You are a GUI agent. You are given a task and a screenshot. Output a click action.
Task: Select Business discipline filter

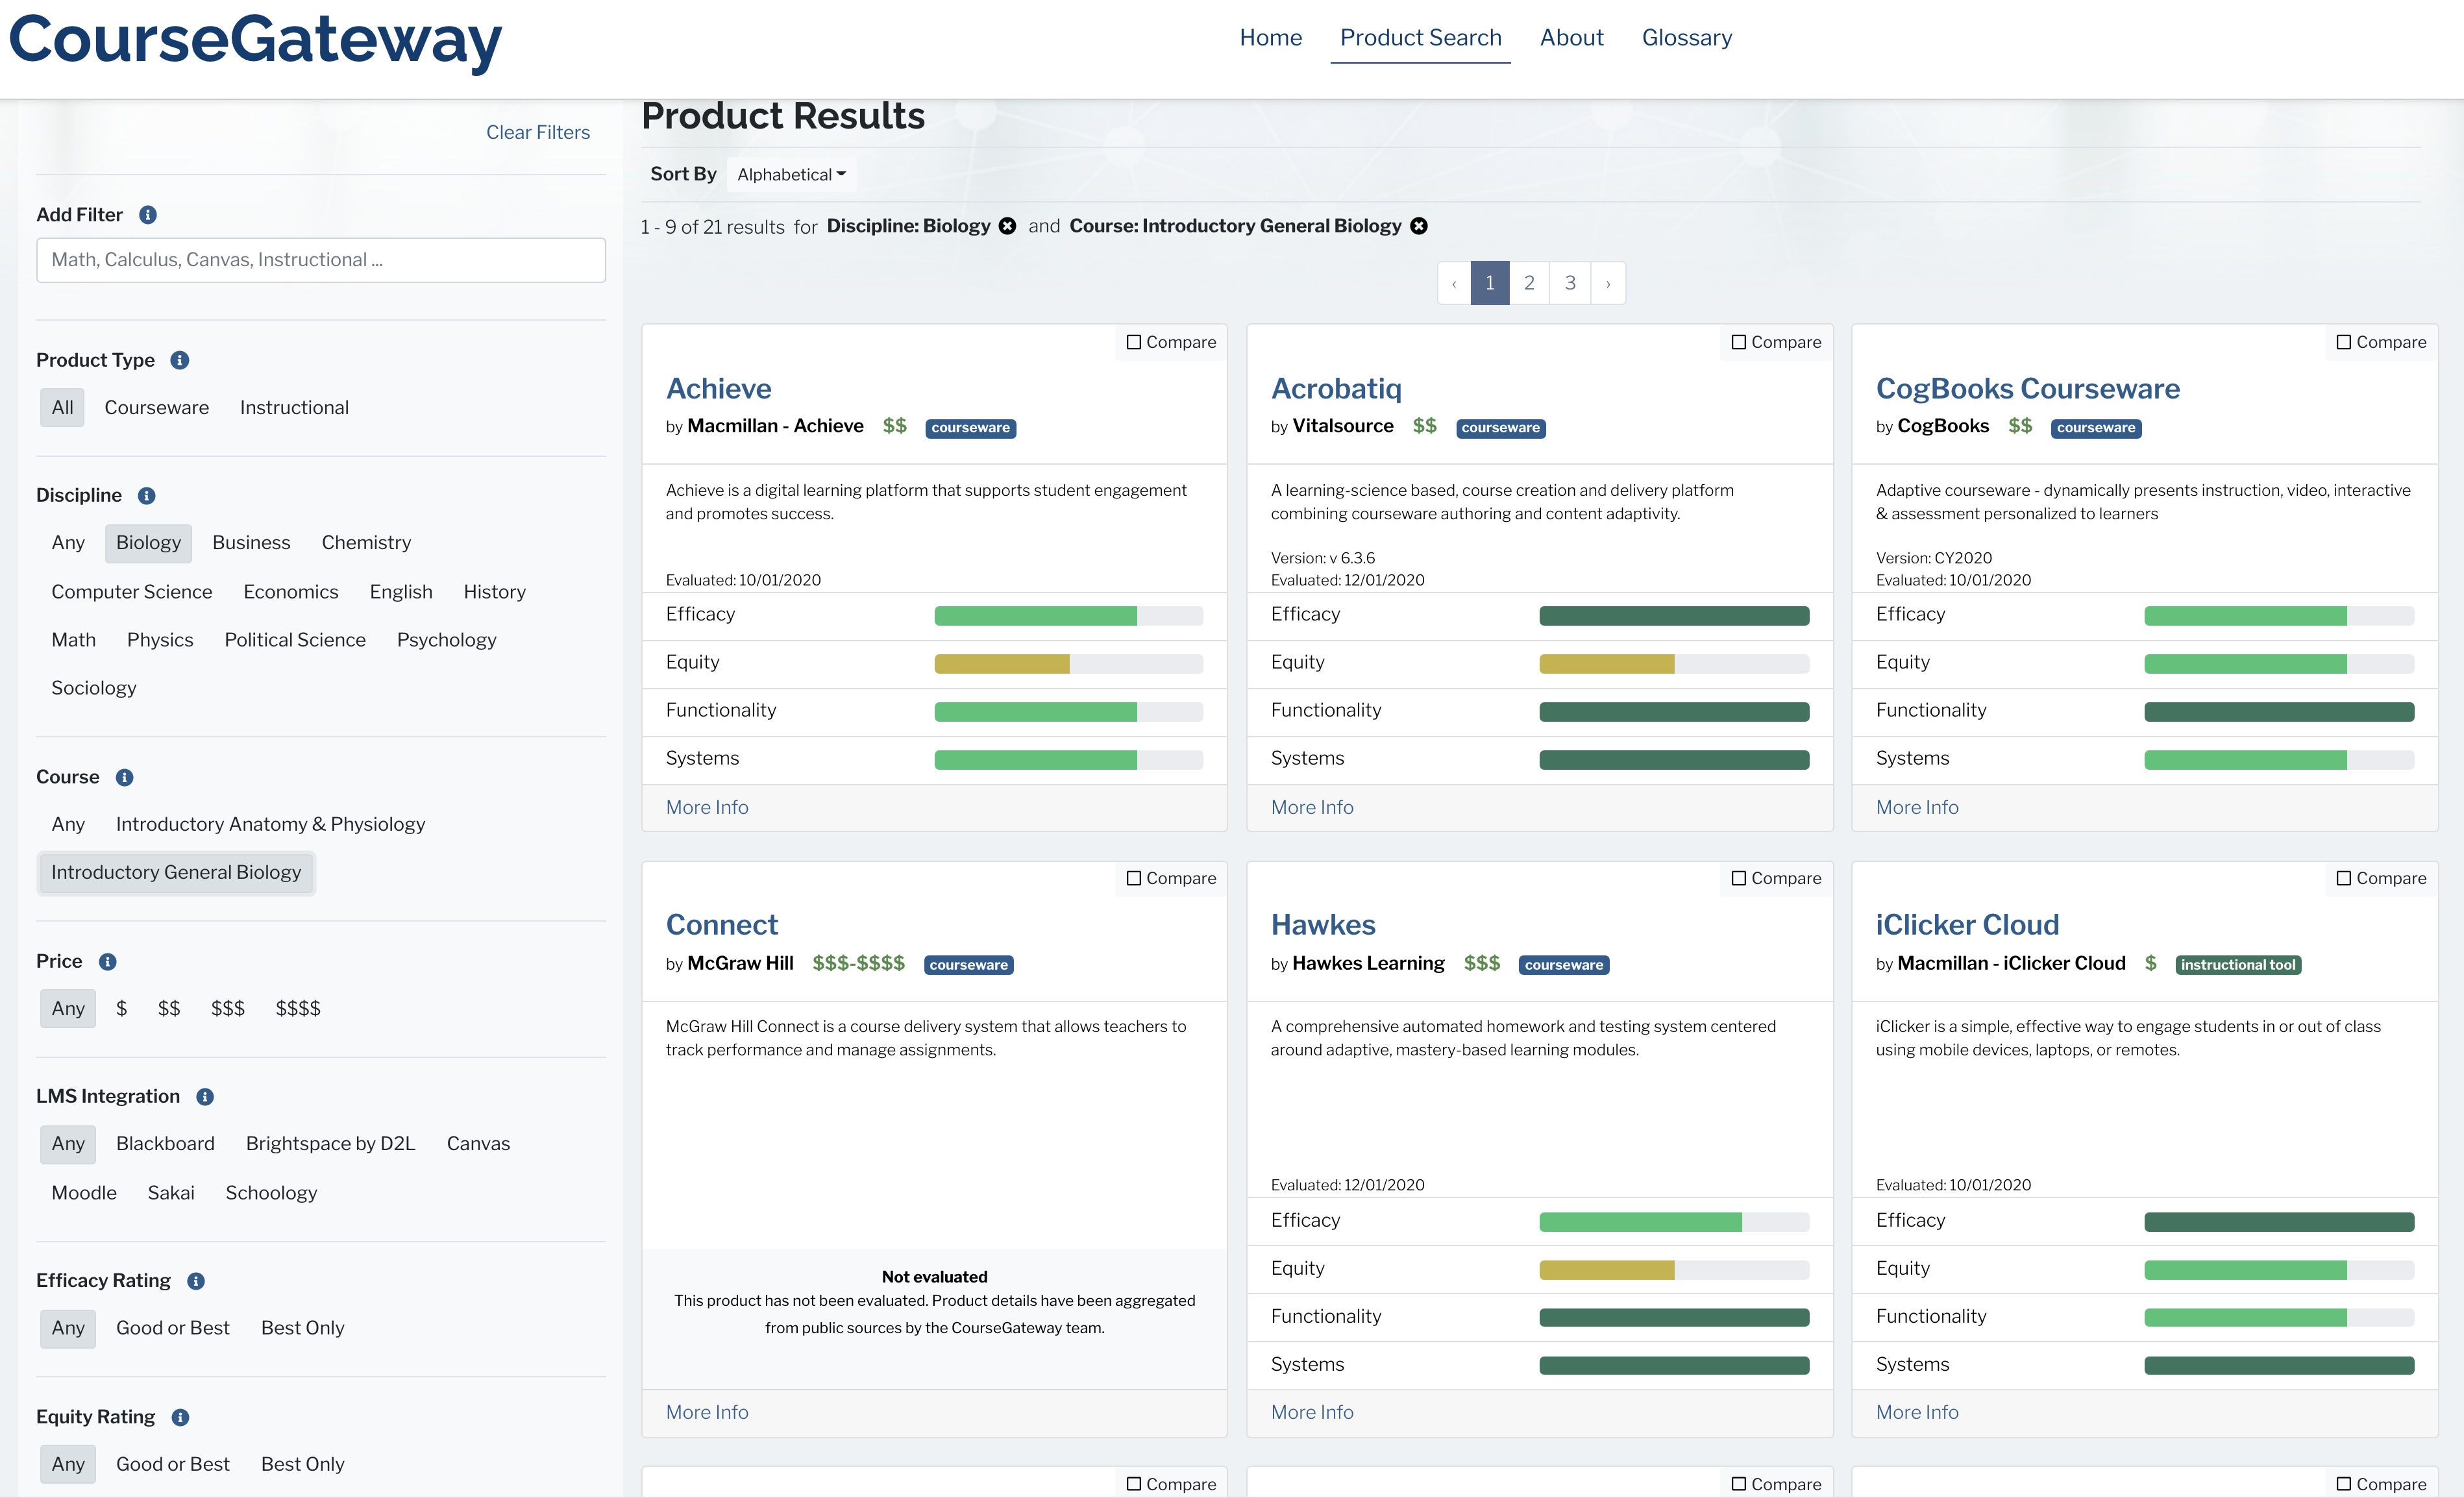coord(251,542)
